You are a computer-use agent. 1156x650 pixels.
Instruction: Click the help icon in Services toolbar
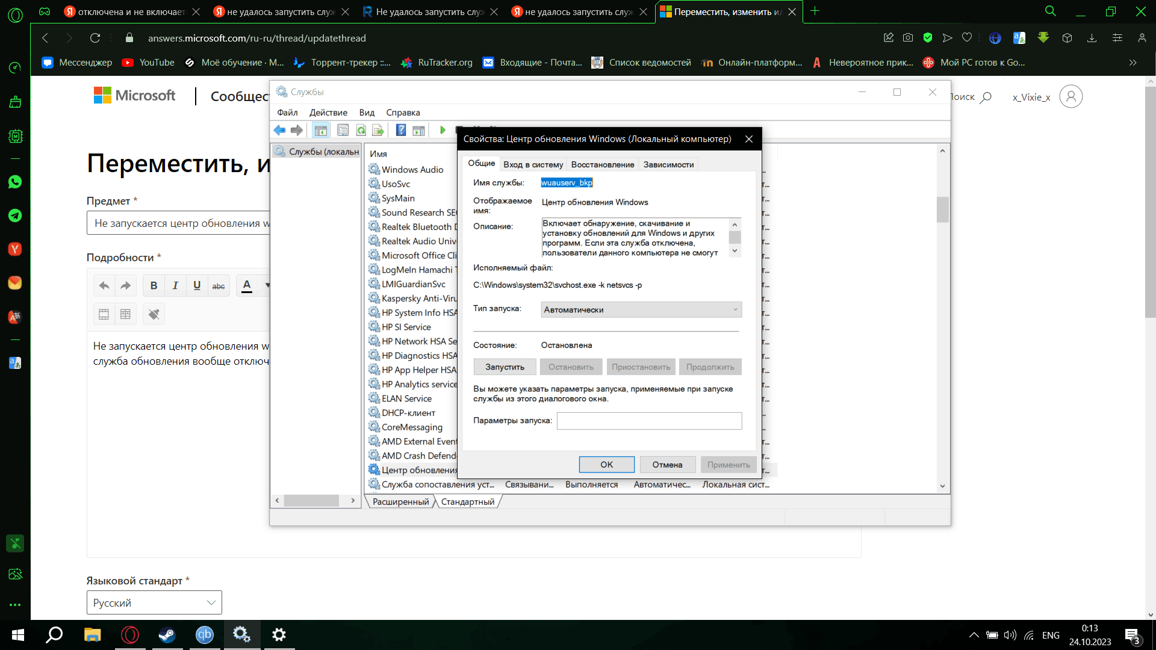coord(401,130)
